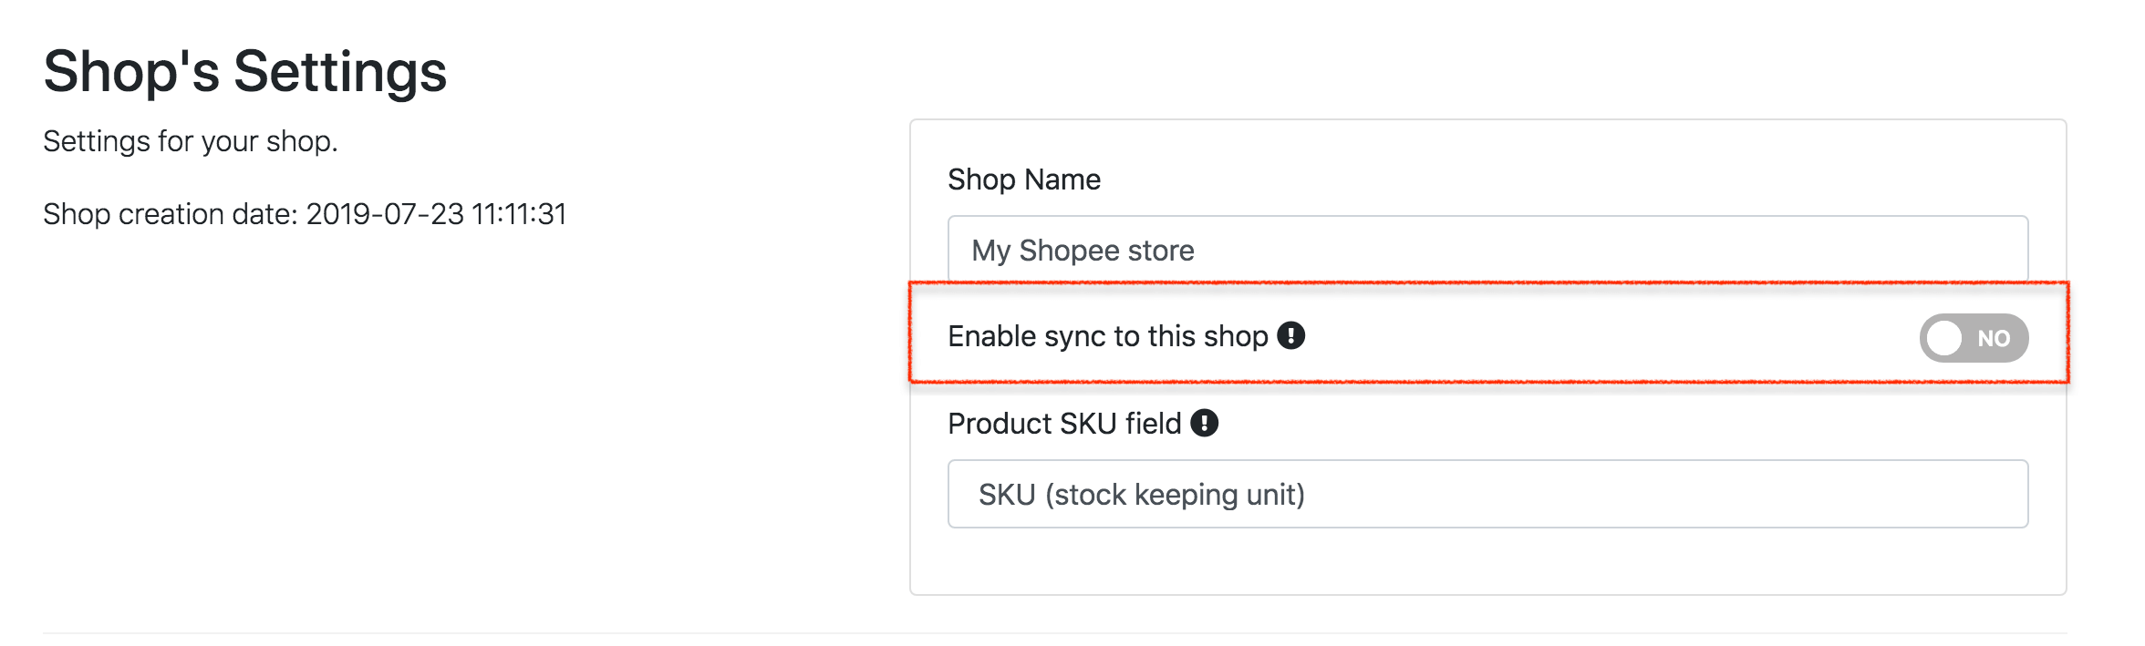This screenshot has width=2145, height=646.
Task: Click the Settings for your shop description
Action: pos(190,141)
